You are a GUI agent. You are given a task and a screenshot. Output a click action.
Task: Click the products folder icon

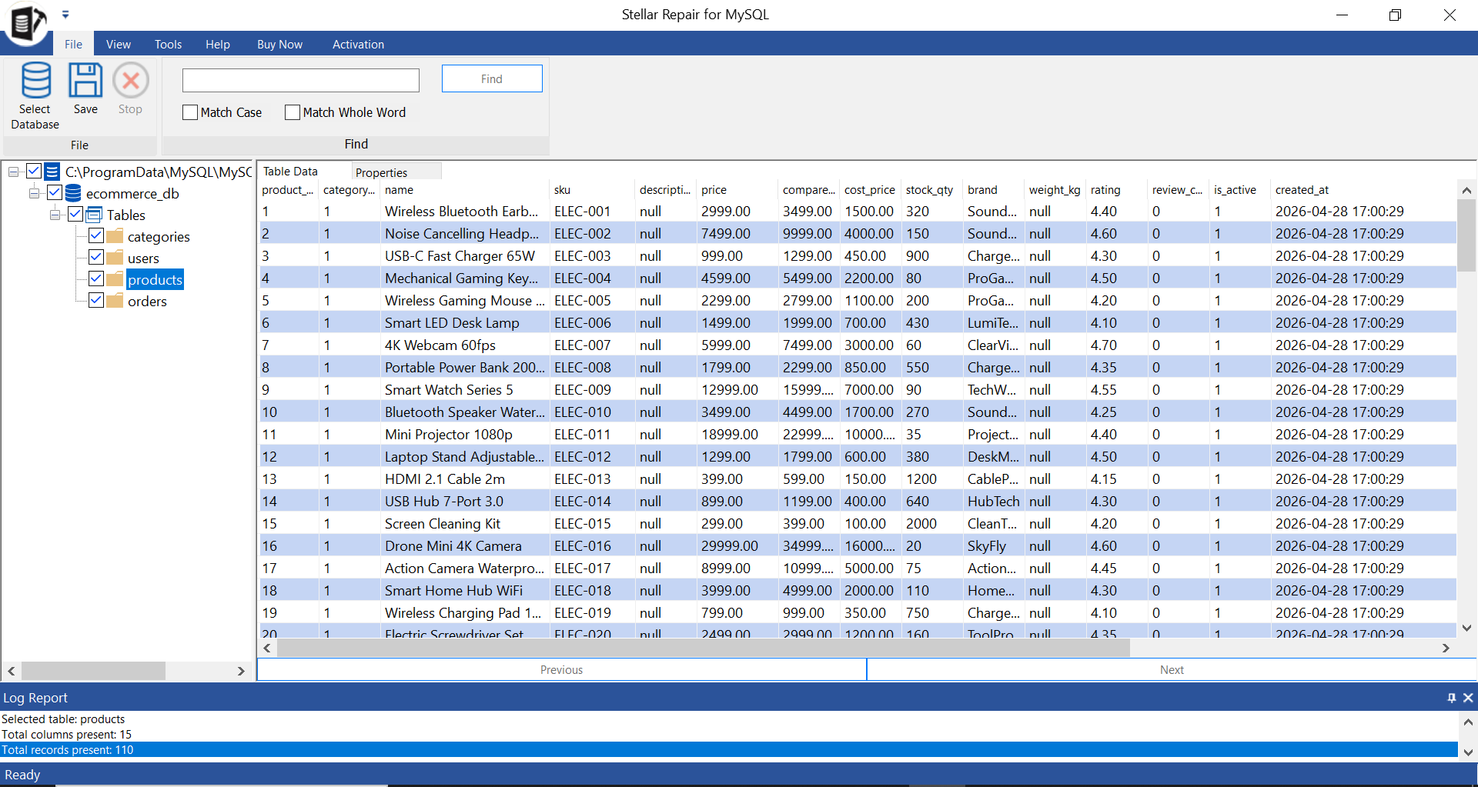115,279
